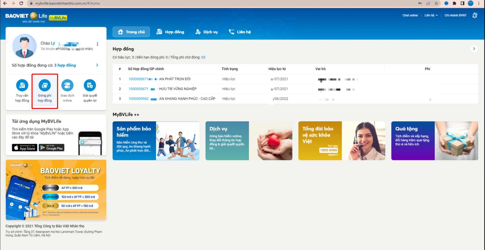Click the Số Hợp đồng/SP chính column header
The image size is (485, 250).
146,69
